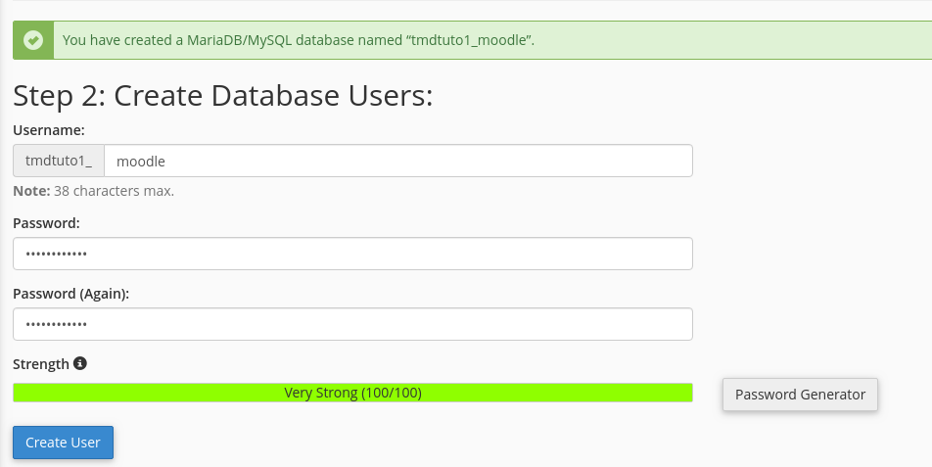
Task: Click the Username: field label
Action: pyautogui.click(x=49, y=129)
